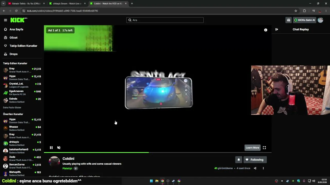The height and width of the screenshot is (185, 330).
Task: Click batuhanfurkan5 avatar icon
Action: 5,151
